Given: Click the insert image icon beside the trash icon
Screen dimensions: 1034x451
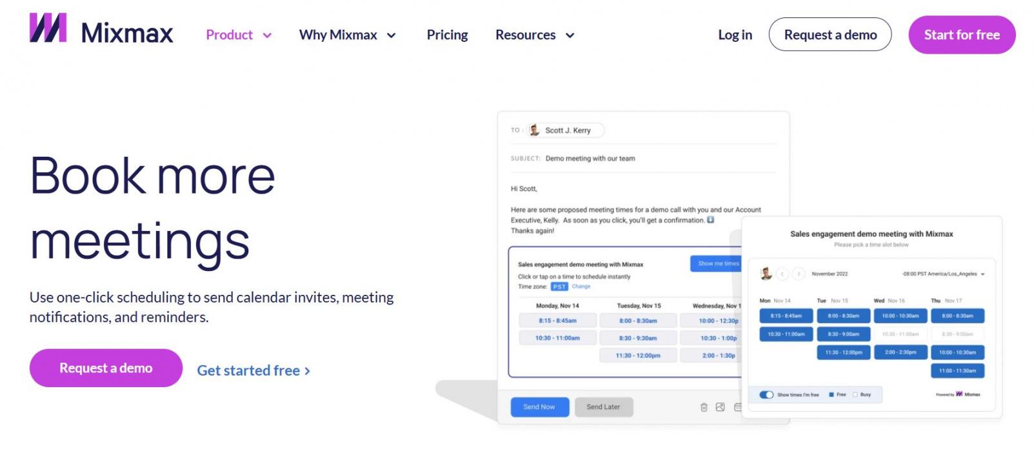Looking at the screenshot, I should coord(721,407).
